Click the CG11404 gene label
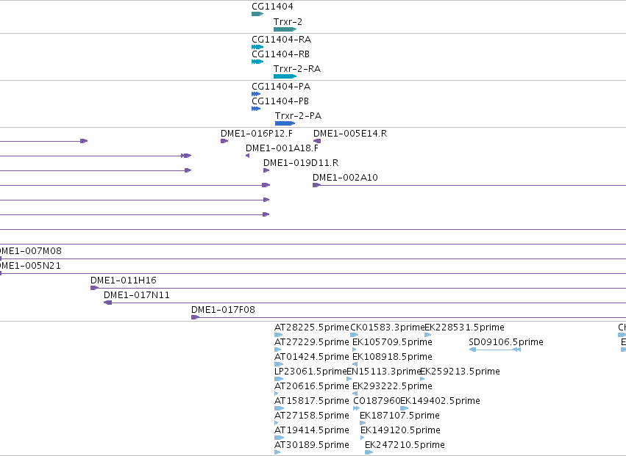626x456 pixels. (x=272, y=7)
